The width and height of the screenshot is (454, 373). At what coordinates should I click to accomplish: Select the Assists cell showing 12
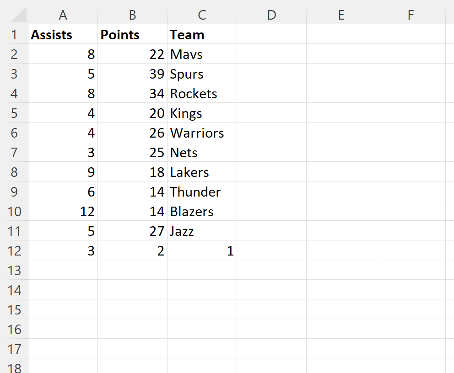coord(63,212)
